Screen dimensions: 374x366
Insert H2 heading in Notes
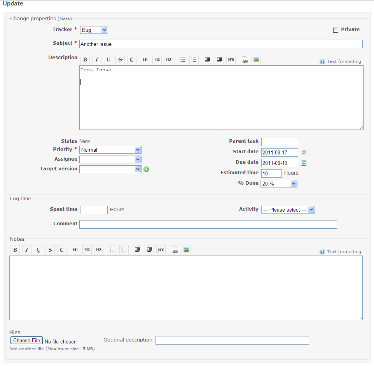[x=87, y=250]
